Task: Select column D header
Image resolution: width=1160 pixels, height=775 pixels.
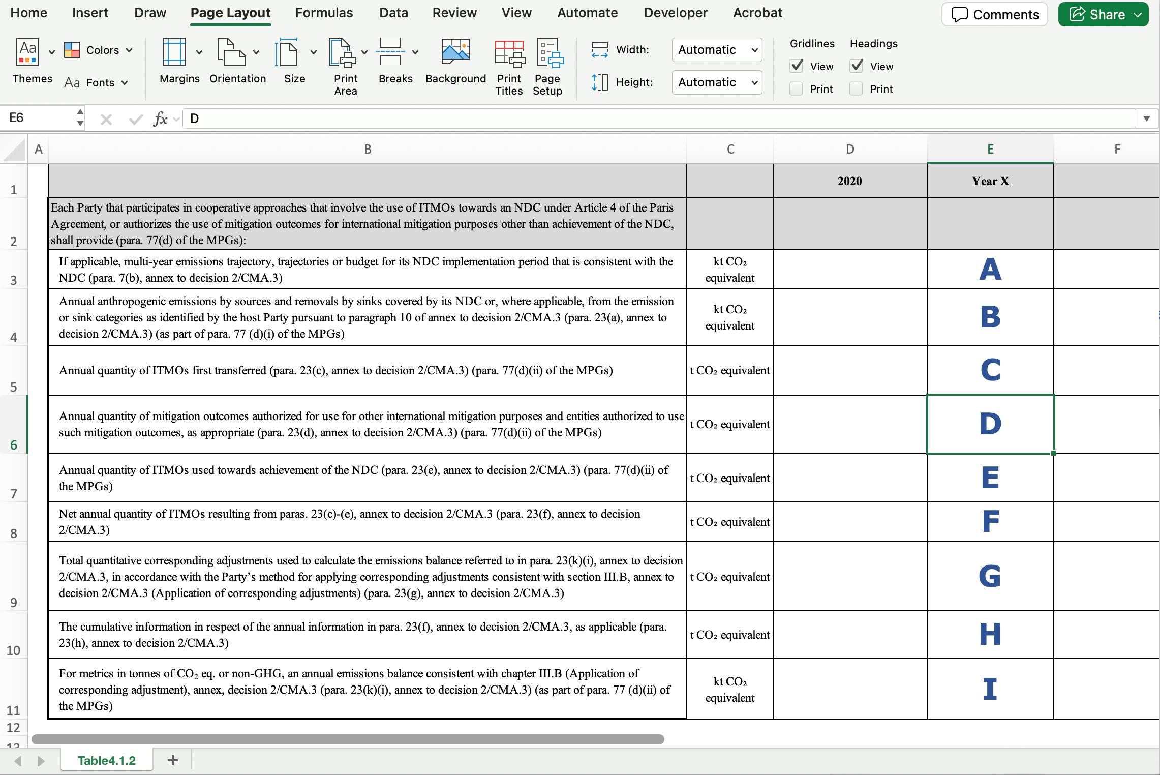Action: pyautogui.click(x=850, y=149)
